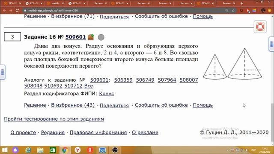Click 'Поделиться' under task 3
This screenshot has height=154, width=274.
(114, 106)
